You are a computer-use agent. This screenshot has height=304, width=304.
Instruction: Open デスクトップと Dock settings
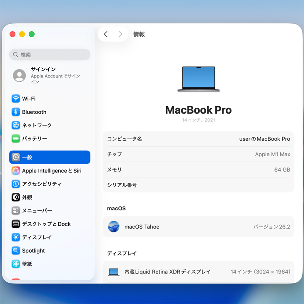(x=46, y=224)
